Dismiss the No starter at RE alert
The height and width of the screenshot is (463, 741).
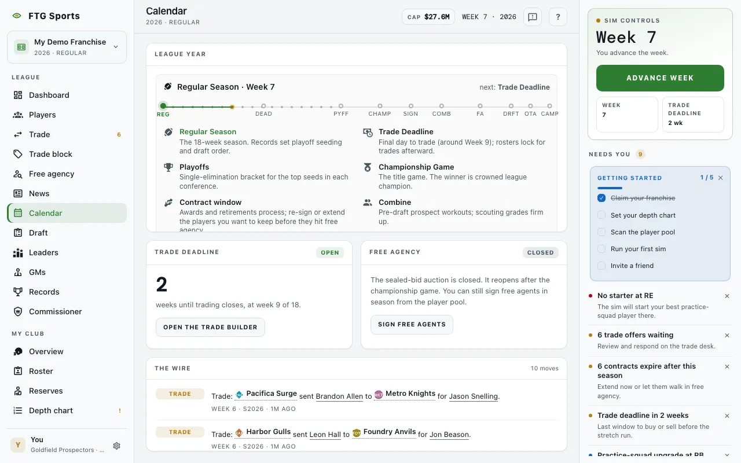pos(727,296)
